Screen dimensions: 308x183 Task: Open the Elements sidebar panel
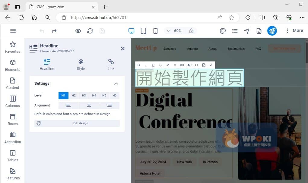pos(13,65)
